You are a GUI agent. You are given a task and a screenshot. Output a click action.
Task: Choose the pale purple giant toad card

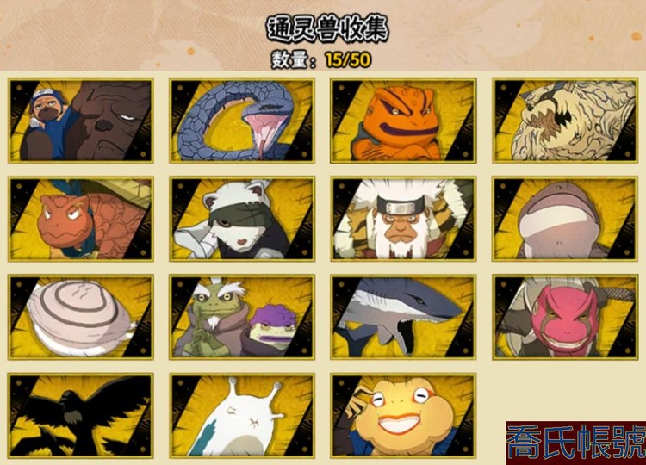(x=565, y=219)
